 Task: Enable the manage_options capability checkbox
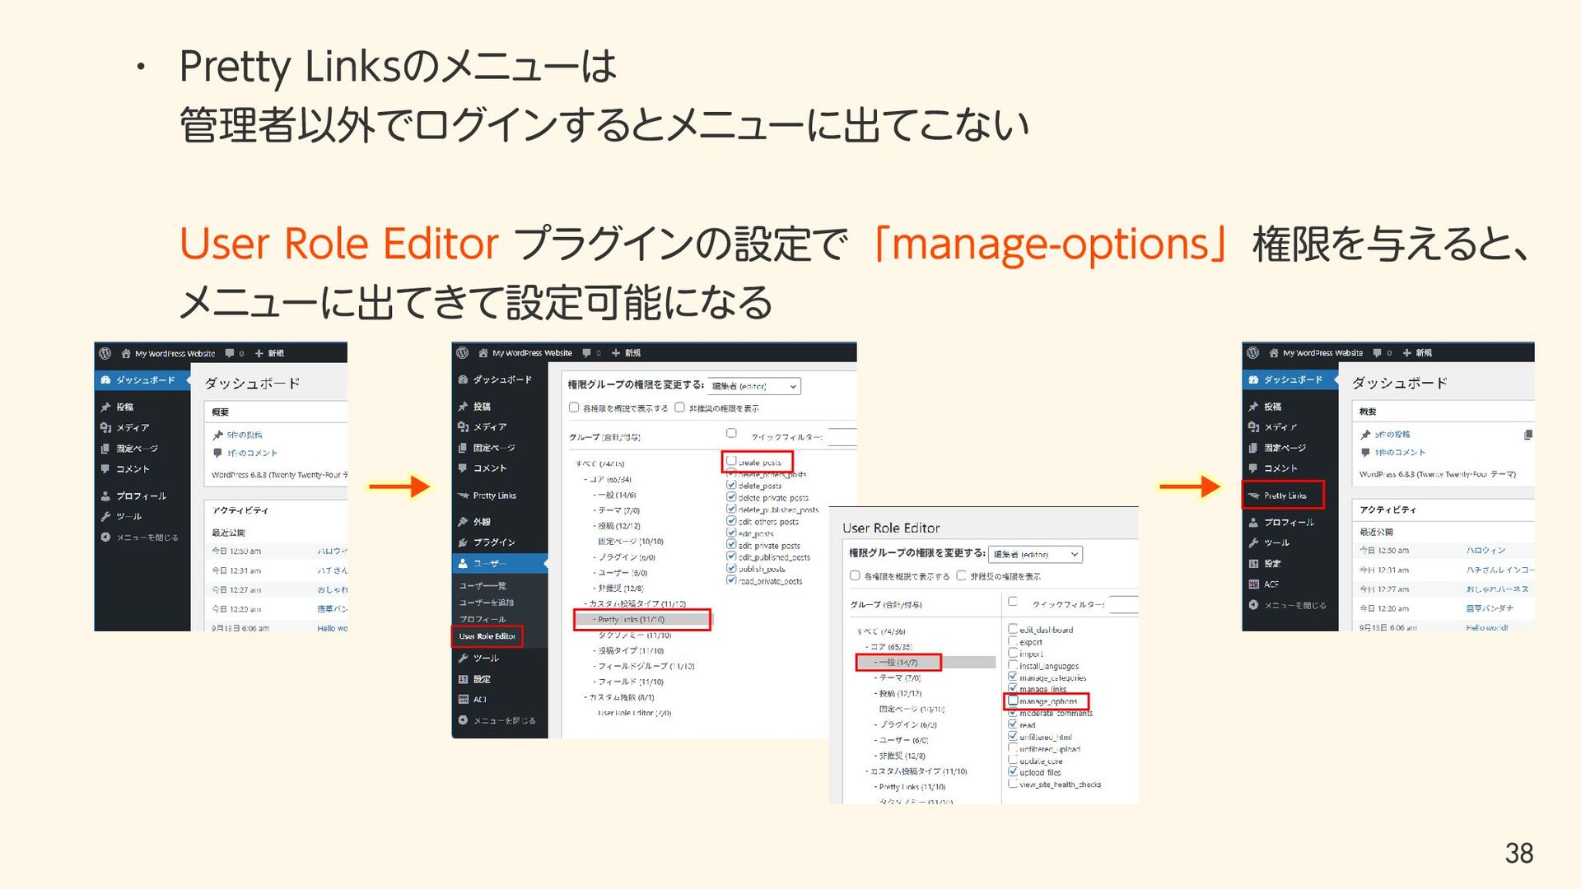click(x=1014, y=700)
